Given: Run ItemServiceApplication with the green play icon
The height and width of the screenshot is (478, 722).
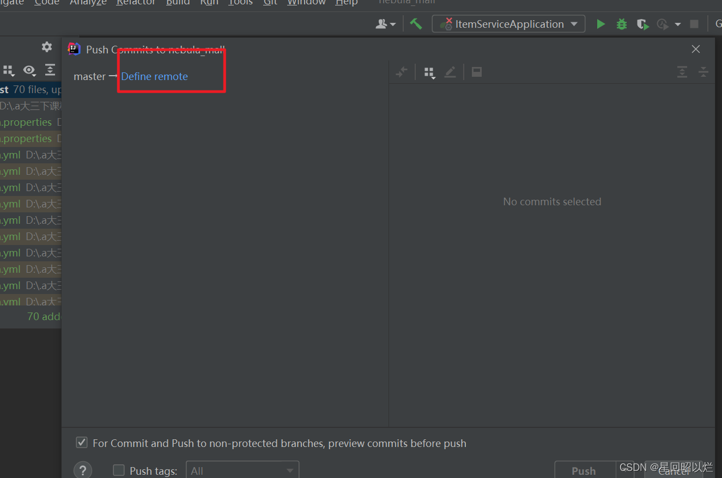Looking at the screenshot, I should click(x=600, y=24).
